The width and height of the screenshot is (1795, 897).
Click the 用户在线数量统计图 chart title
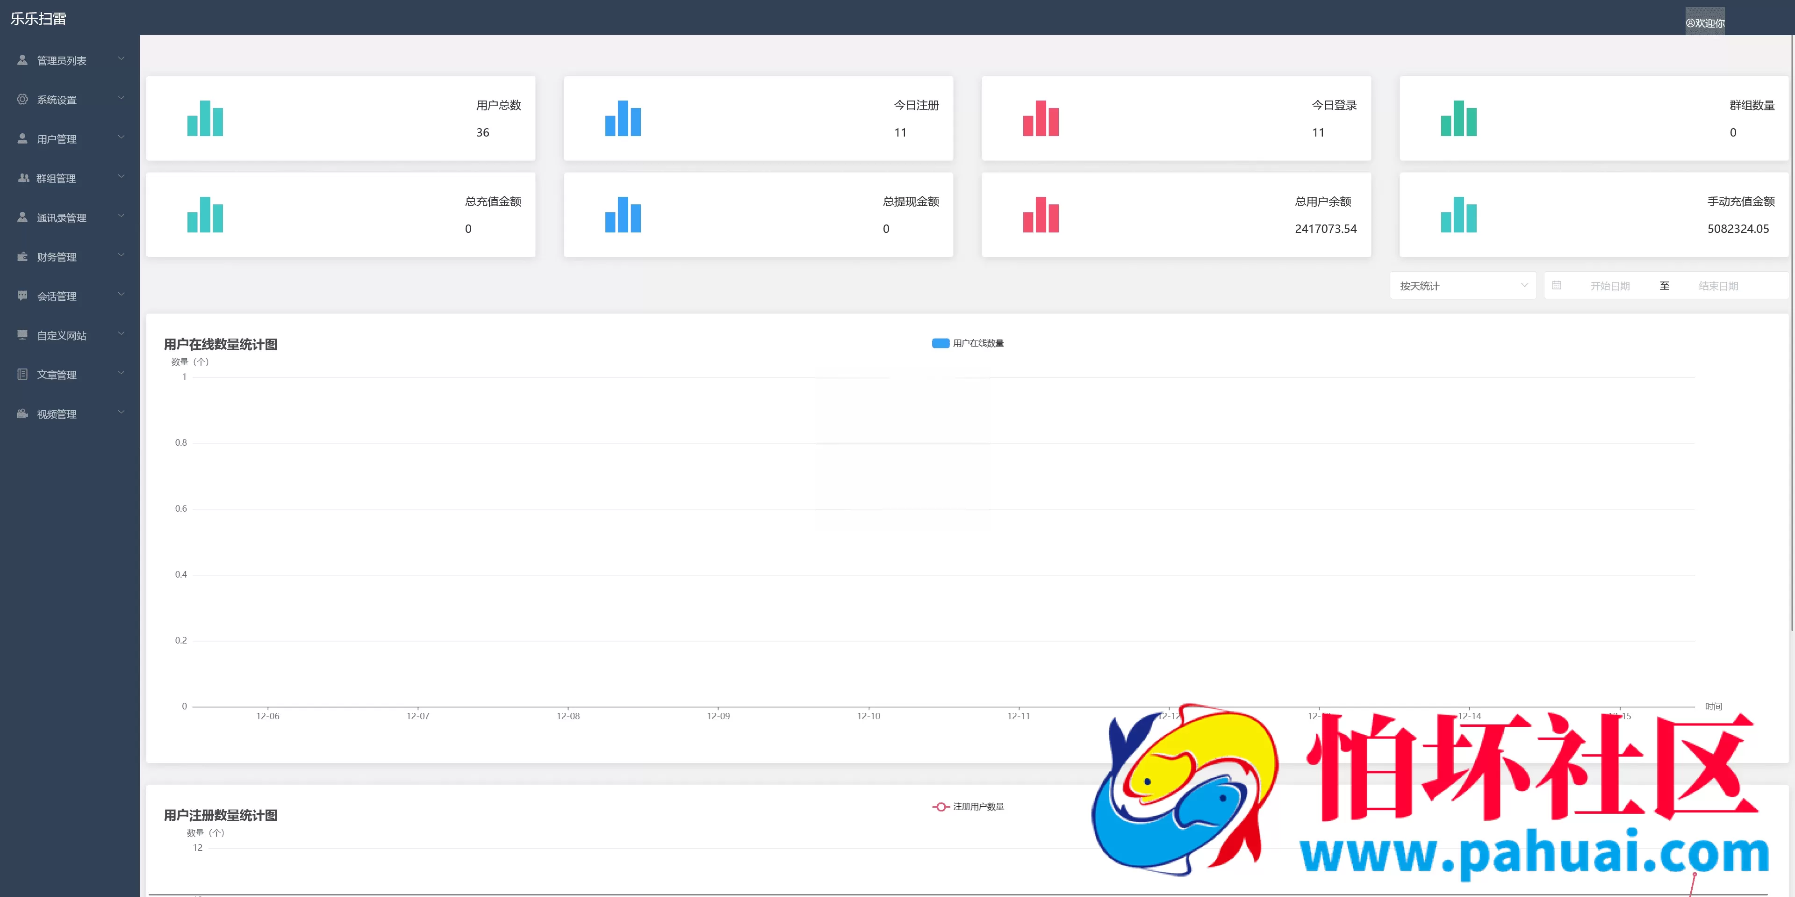[220, 344]
